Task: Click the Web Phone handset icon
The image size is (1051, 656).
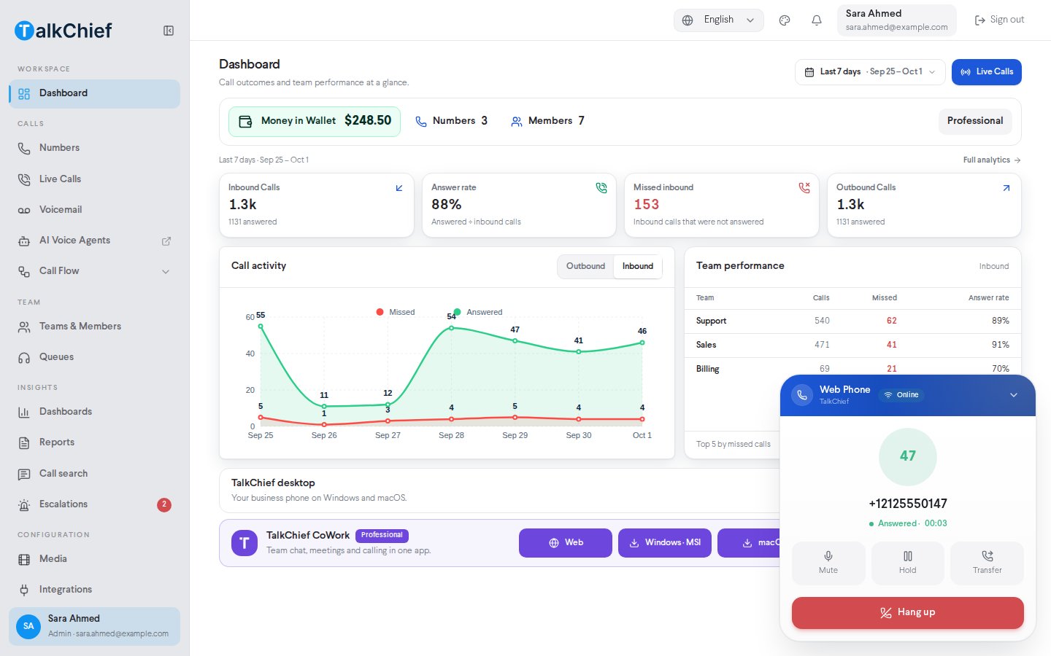Action: click(x=802, y=395)
